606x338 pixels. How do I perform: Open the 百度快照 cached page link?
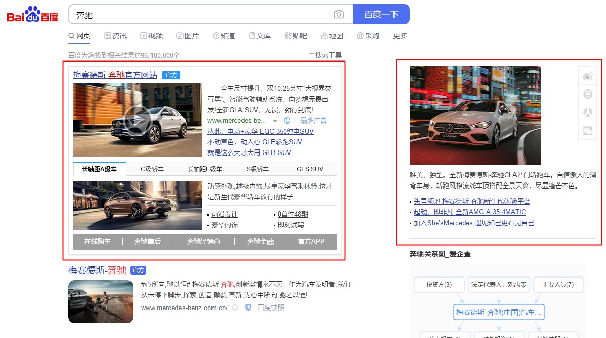coord(271,308)
